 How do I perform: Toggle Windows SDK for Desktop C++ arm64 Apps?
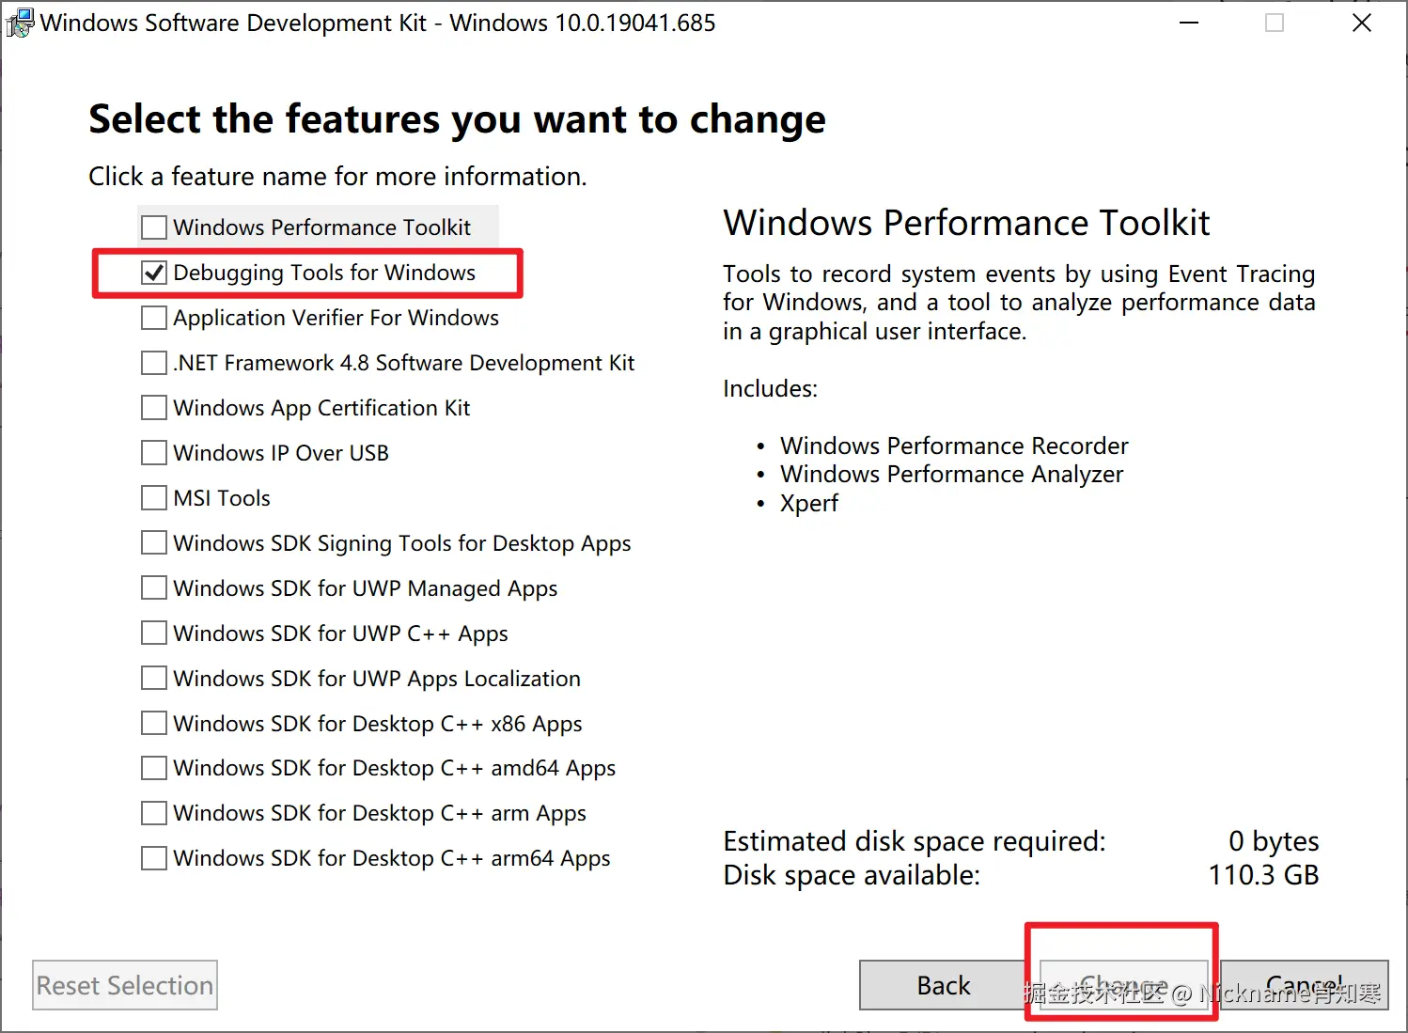154,858
